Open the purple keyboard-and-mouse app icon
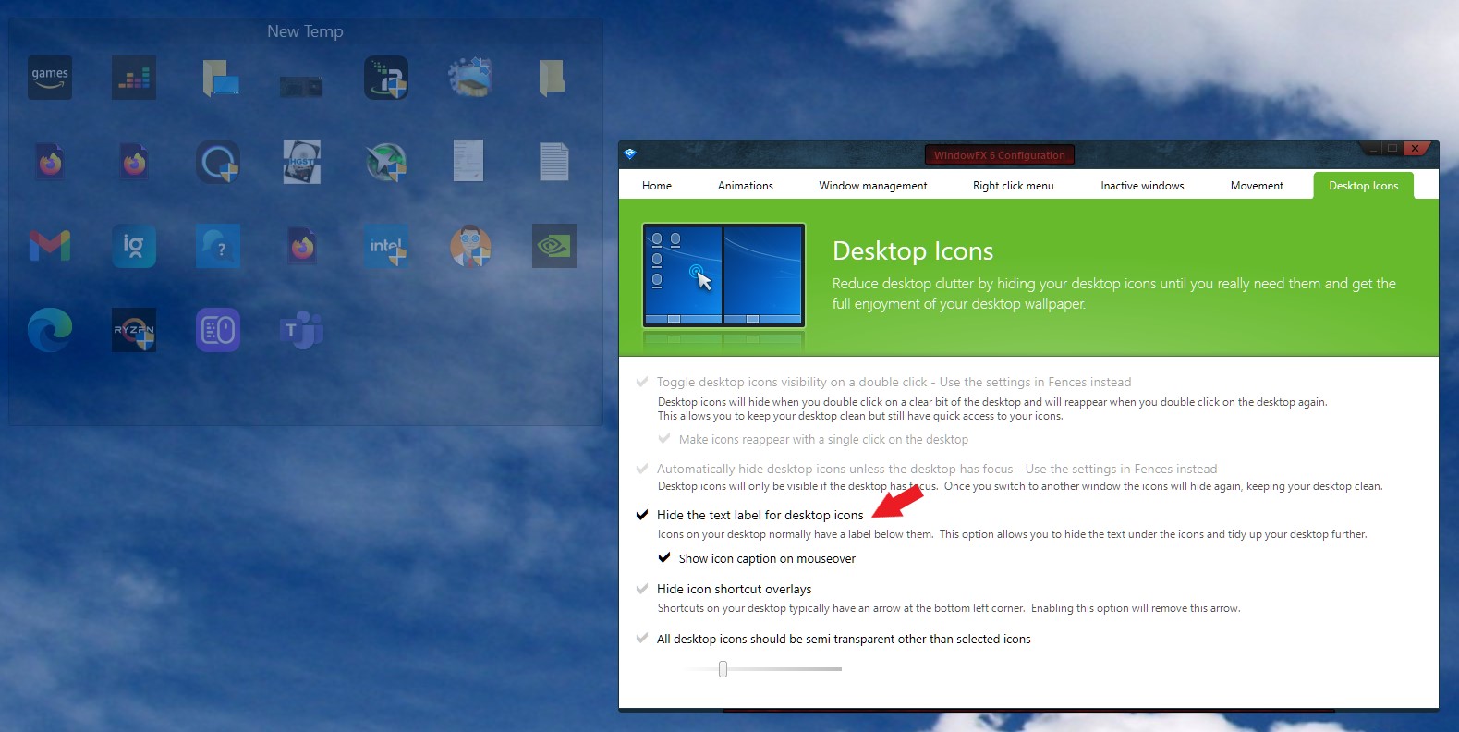 (218, 330)
